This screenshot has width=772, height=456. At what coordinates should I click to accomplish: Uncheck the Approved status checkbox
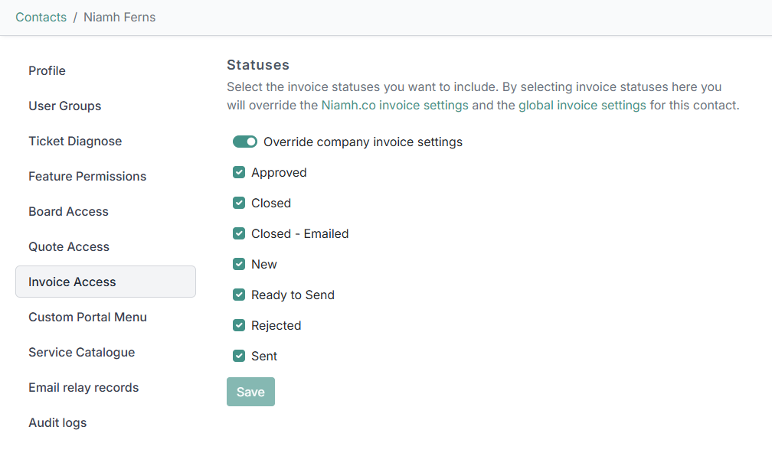[x=239, y=172]
